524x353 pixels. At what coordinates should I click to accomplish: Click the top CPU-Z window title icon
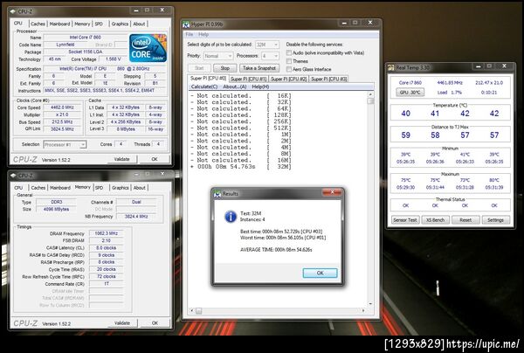[x=13, y=11]
